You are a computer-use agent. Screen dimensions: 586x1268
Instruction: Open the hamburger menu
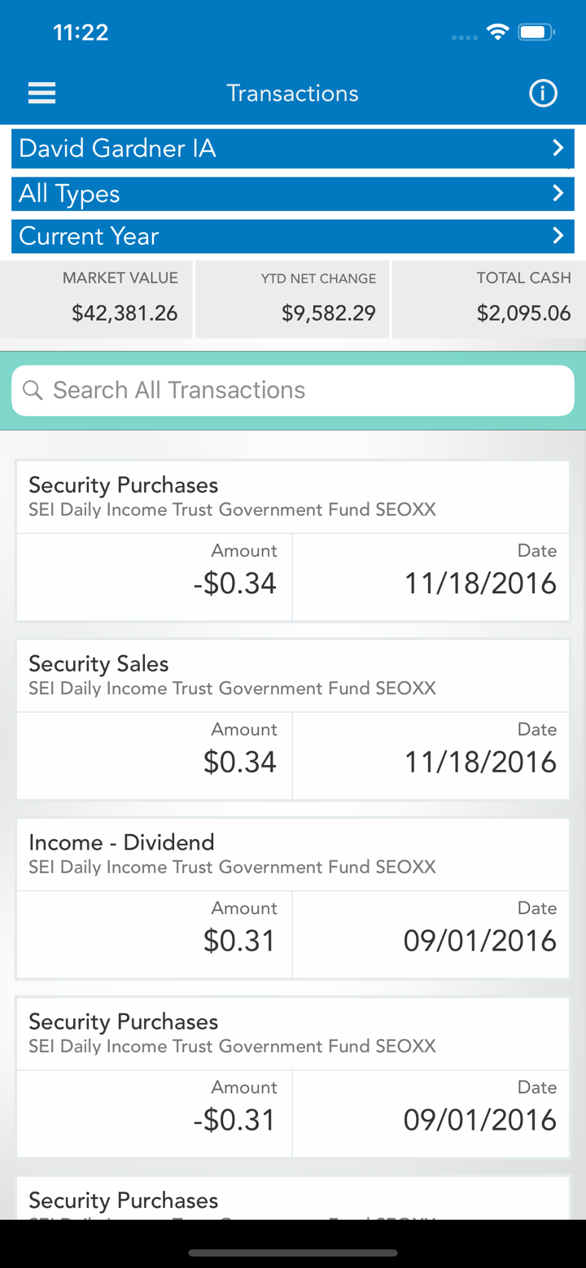click(x=42, y=94)
